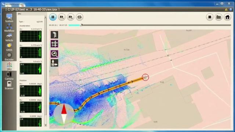Click the playback progress slider handle
Viewport: 235px width, 132px height.
tap(82, 25)
